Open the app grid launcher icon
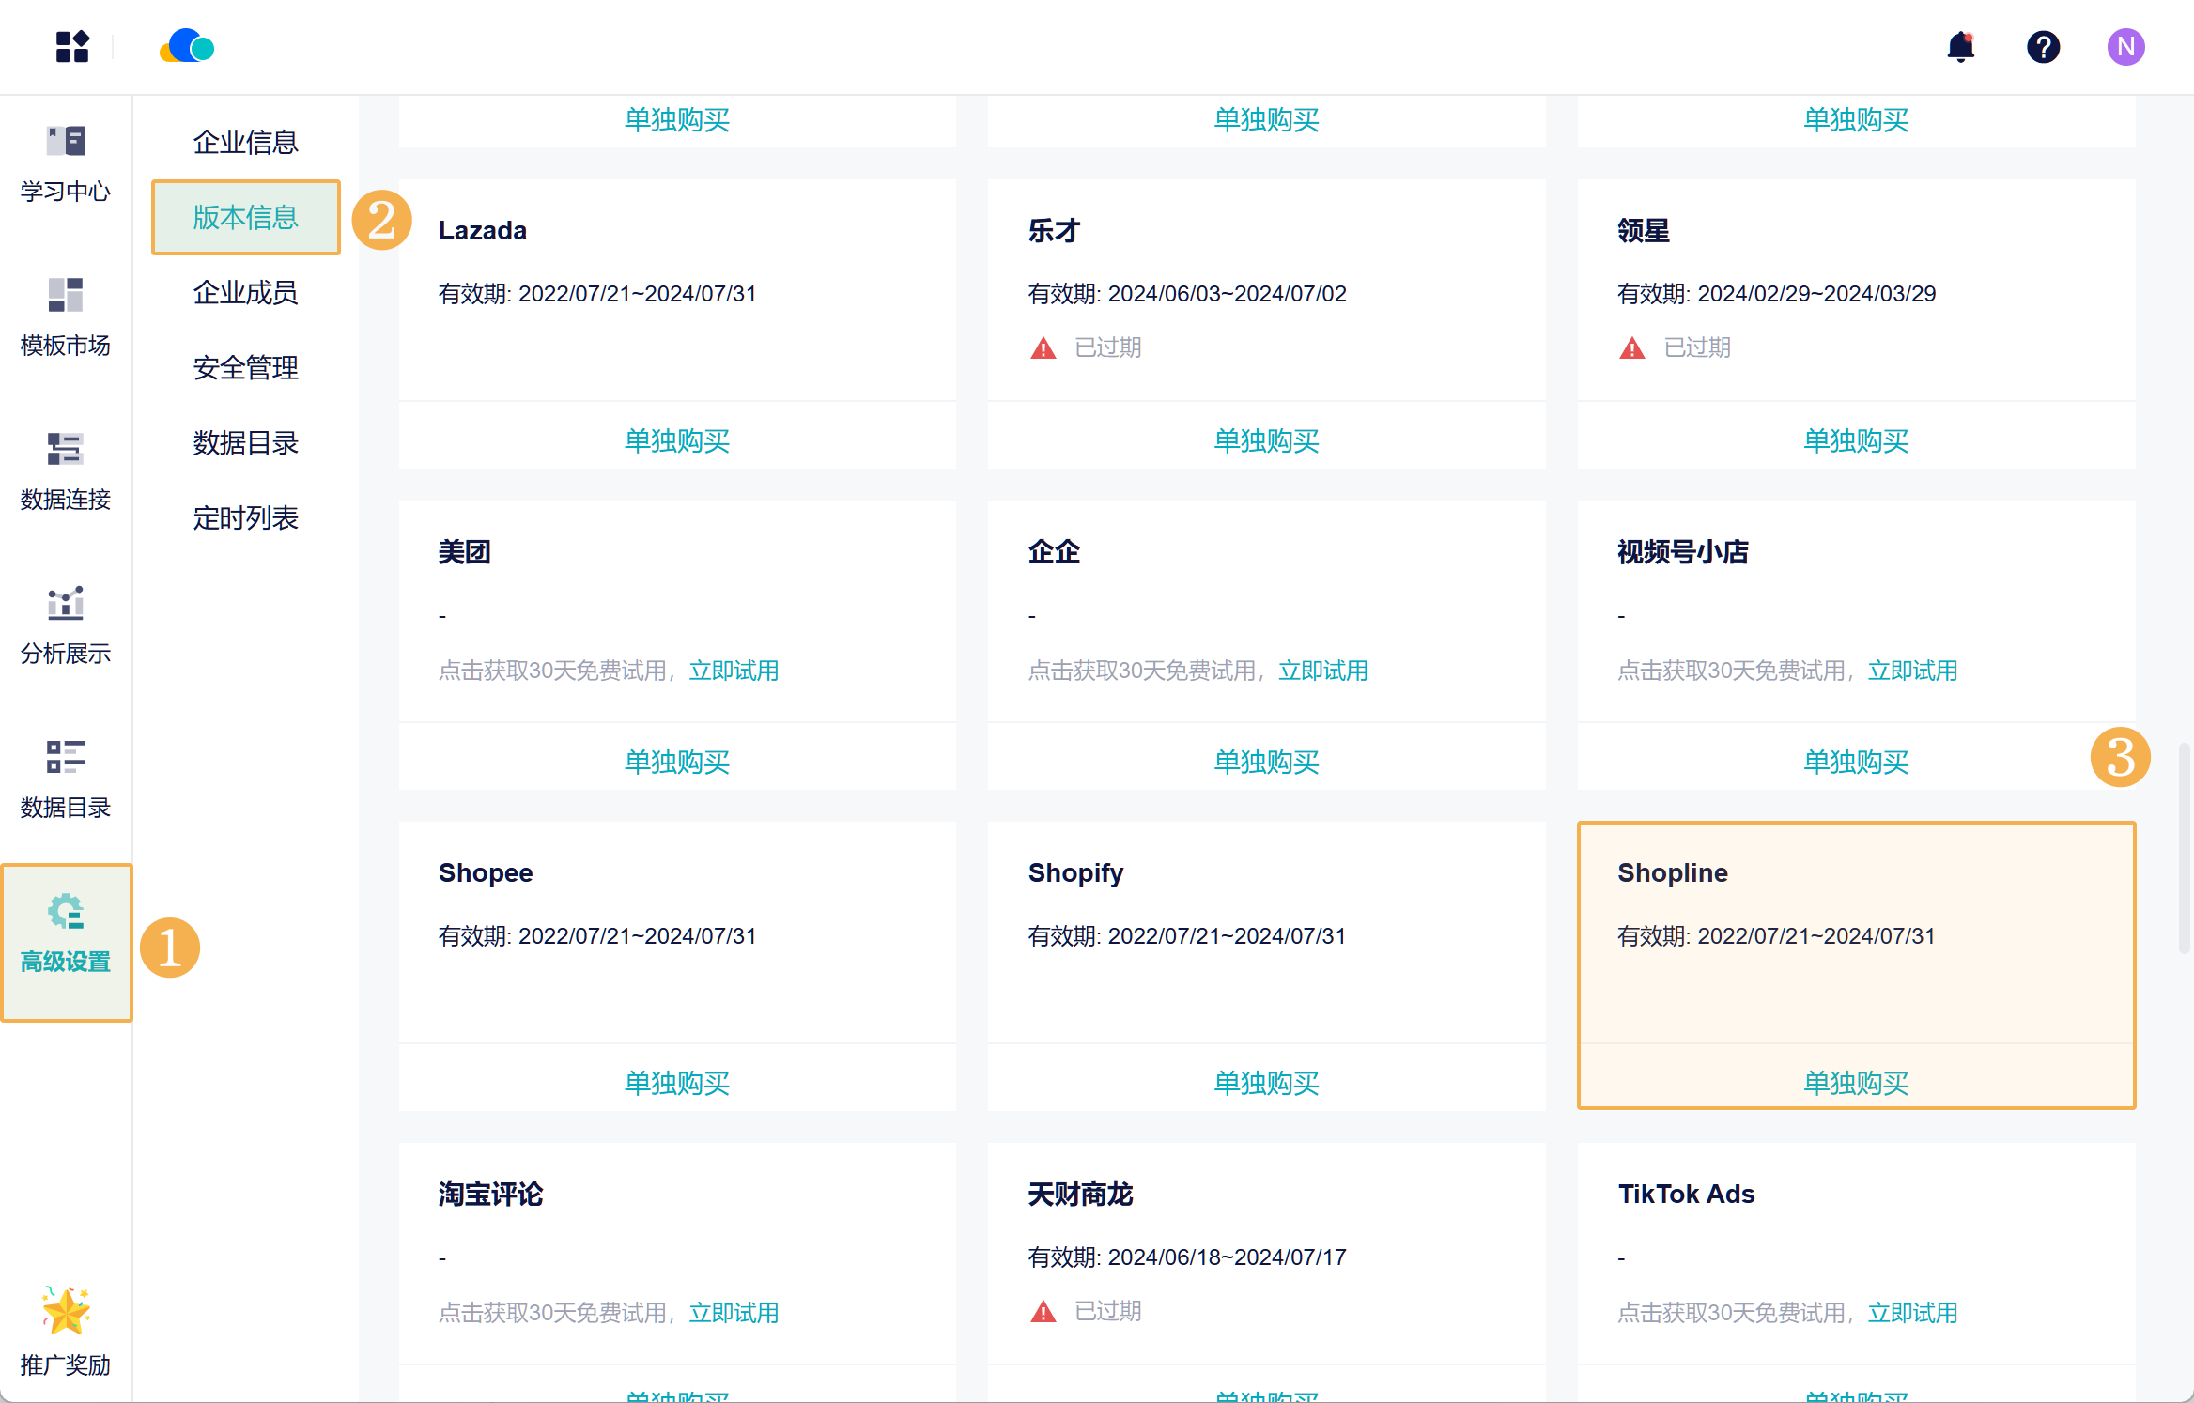This screenshot has height=1403, width=2194. (x=71, y=47)
